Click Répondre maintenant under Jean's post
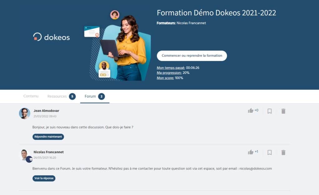This screenshot has height=195, width=319. (x=48, y=137)
